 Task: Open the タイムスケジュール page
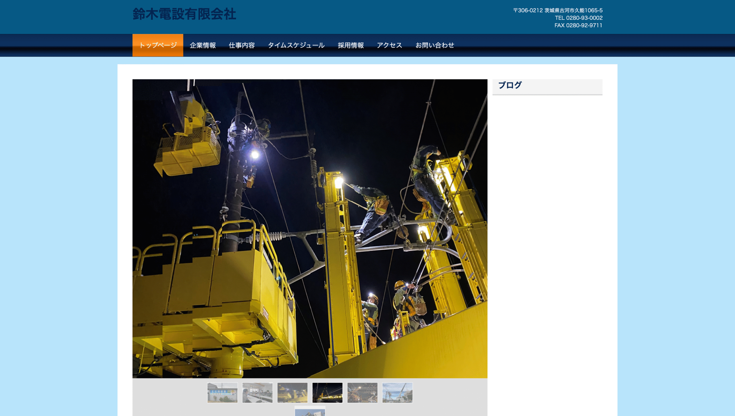(296, 45)
